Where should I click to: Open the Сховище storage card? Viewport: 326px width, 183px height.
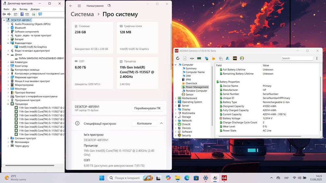[x=93, y=38]
